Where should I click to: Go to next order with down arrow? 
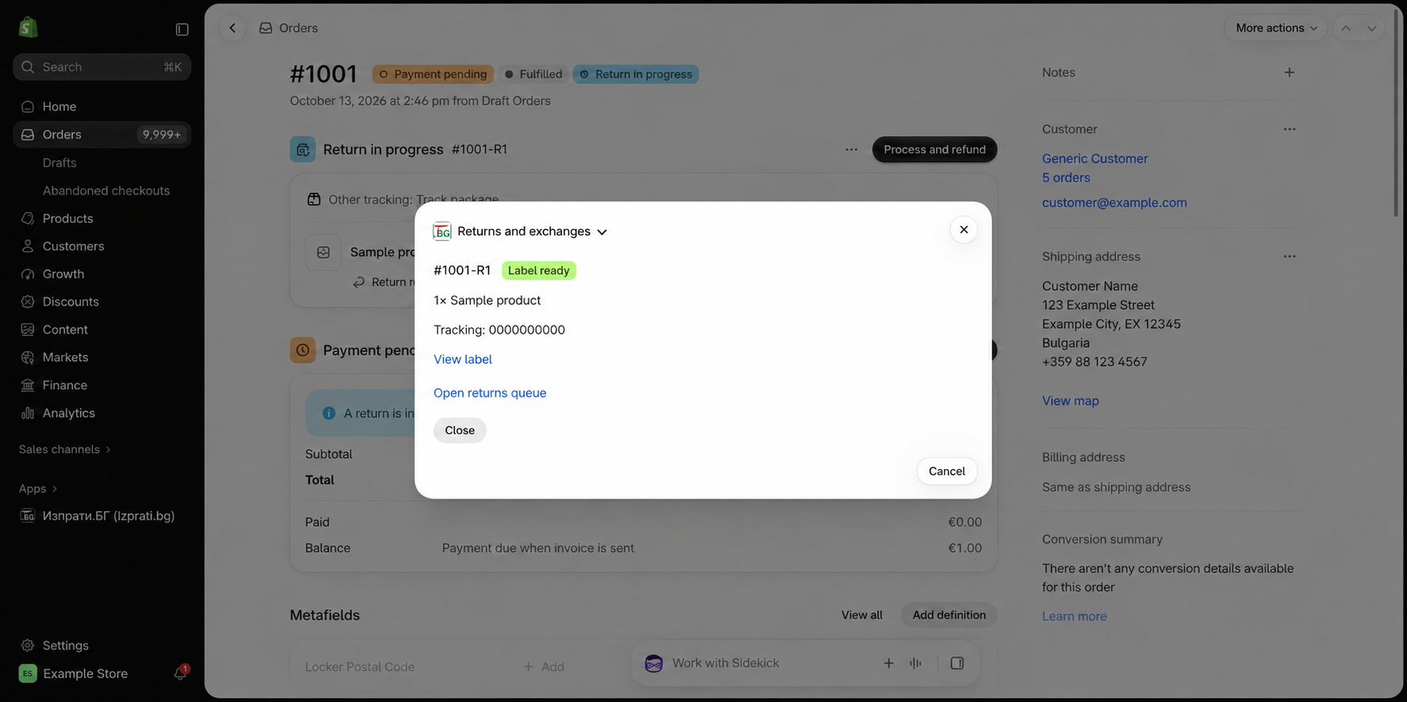tap(1371, 29)
